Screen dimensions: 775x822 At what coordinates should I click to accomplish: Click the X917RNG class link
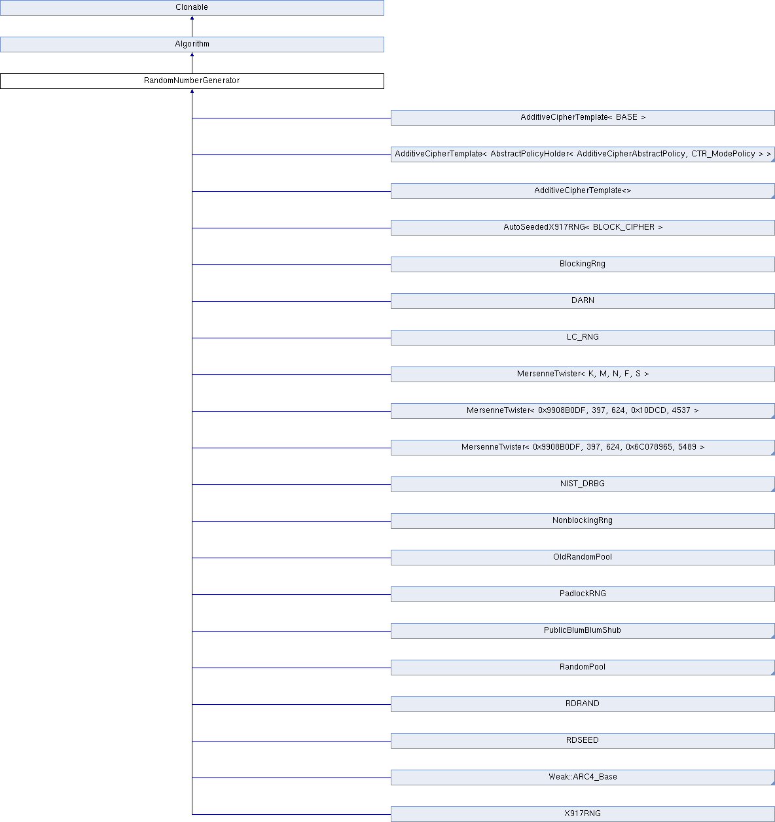point(583,813)
